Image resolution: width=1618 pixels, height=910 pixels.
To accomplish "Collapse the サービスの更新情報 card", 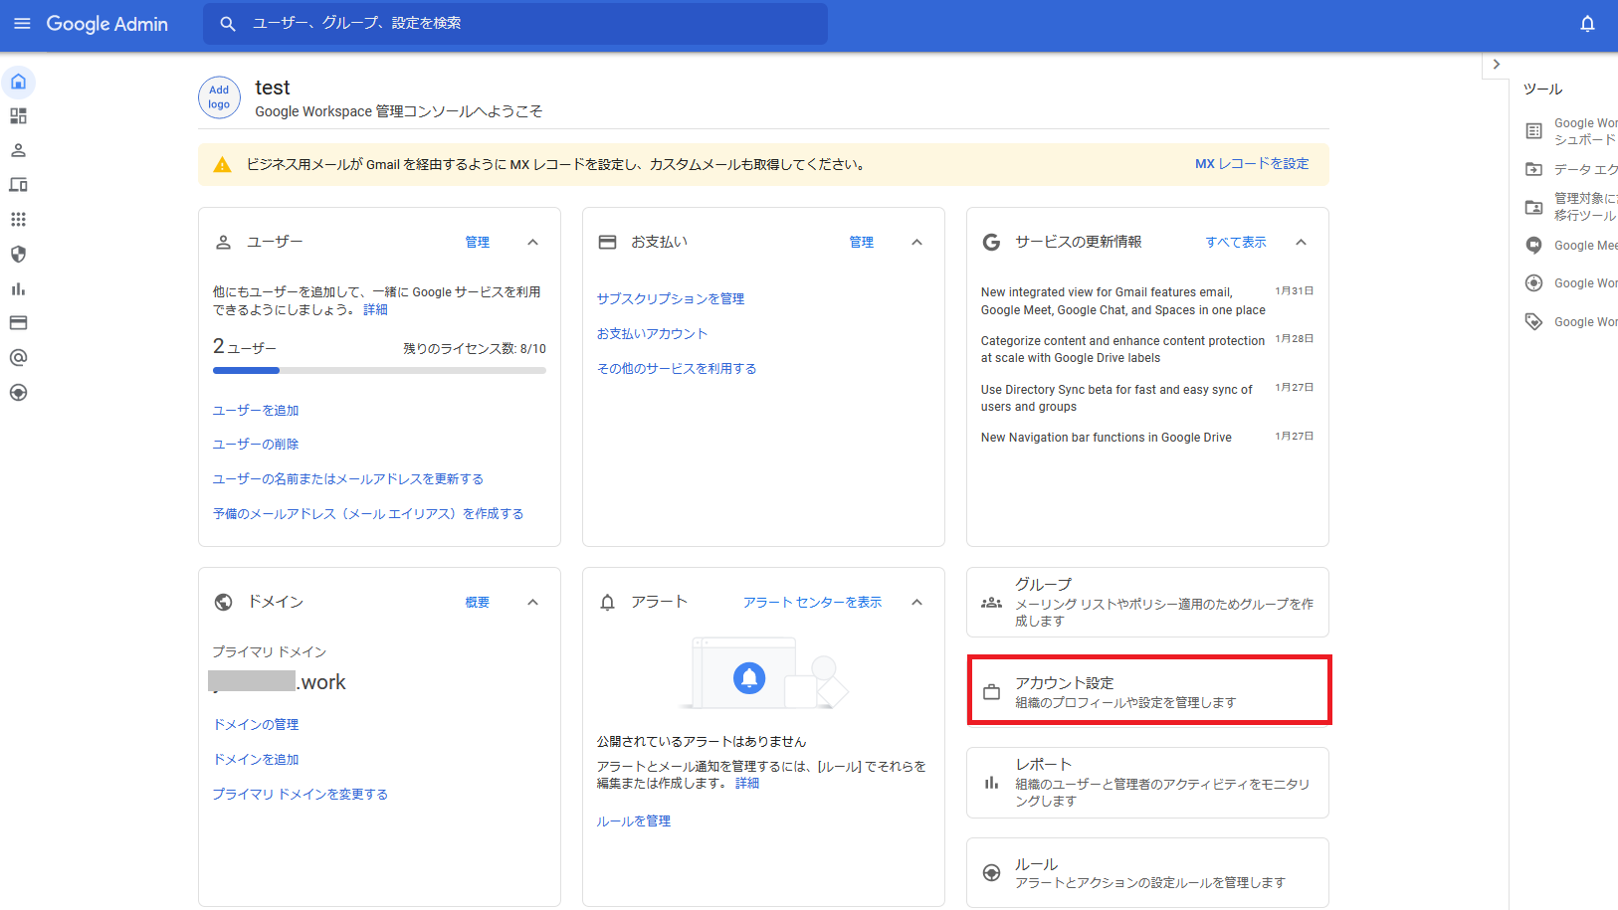I will pyautogui.click(x=1301, y=243).
